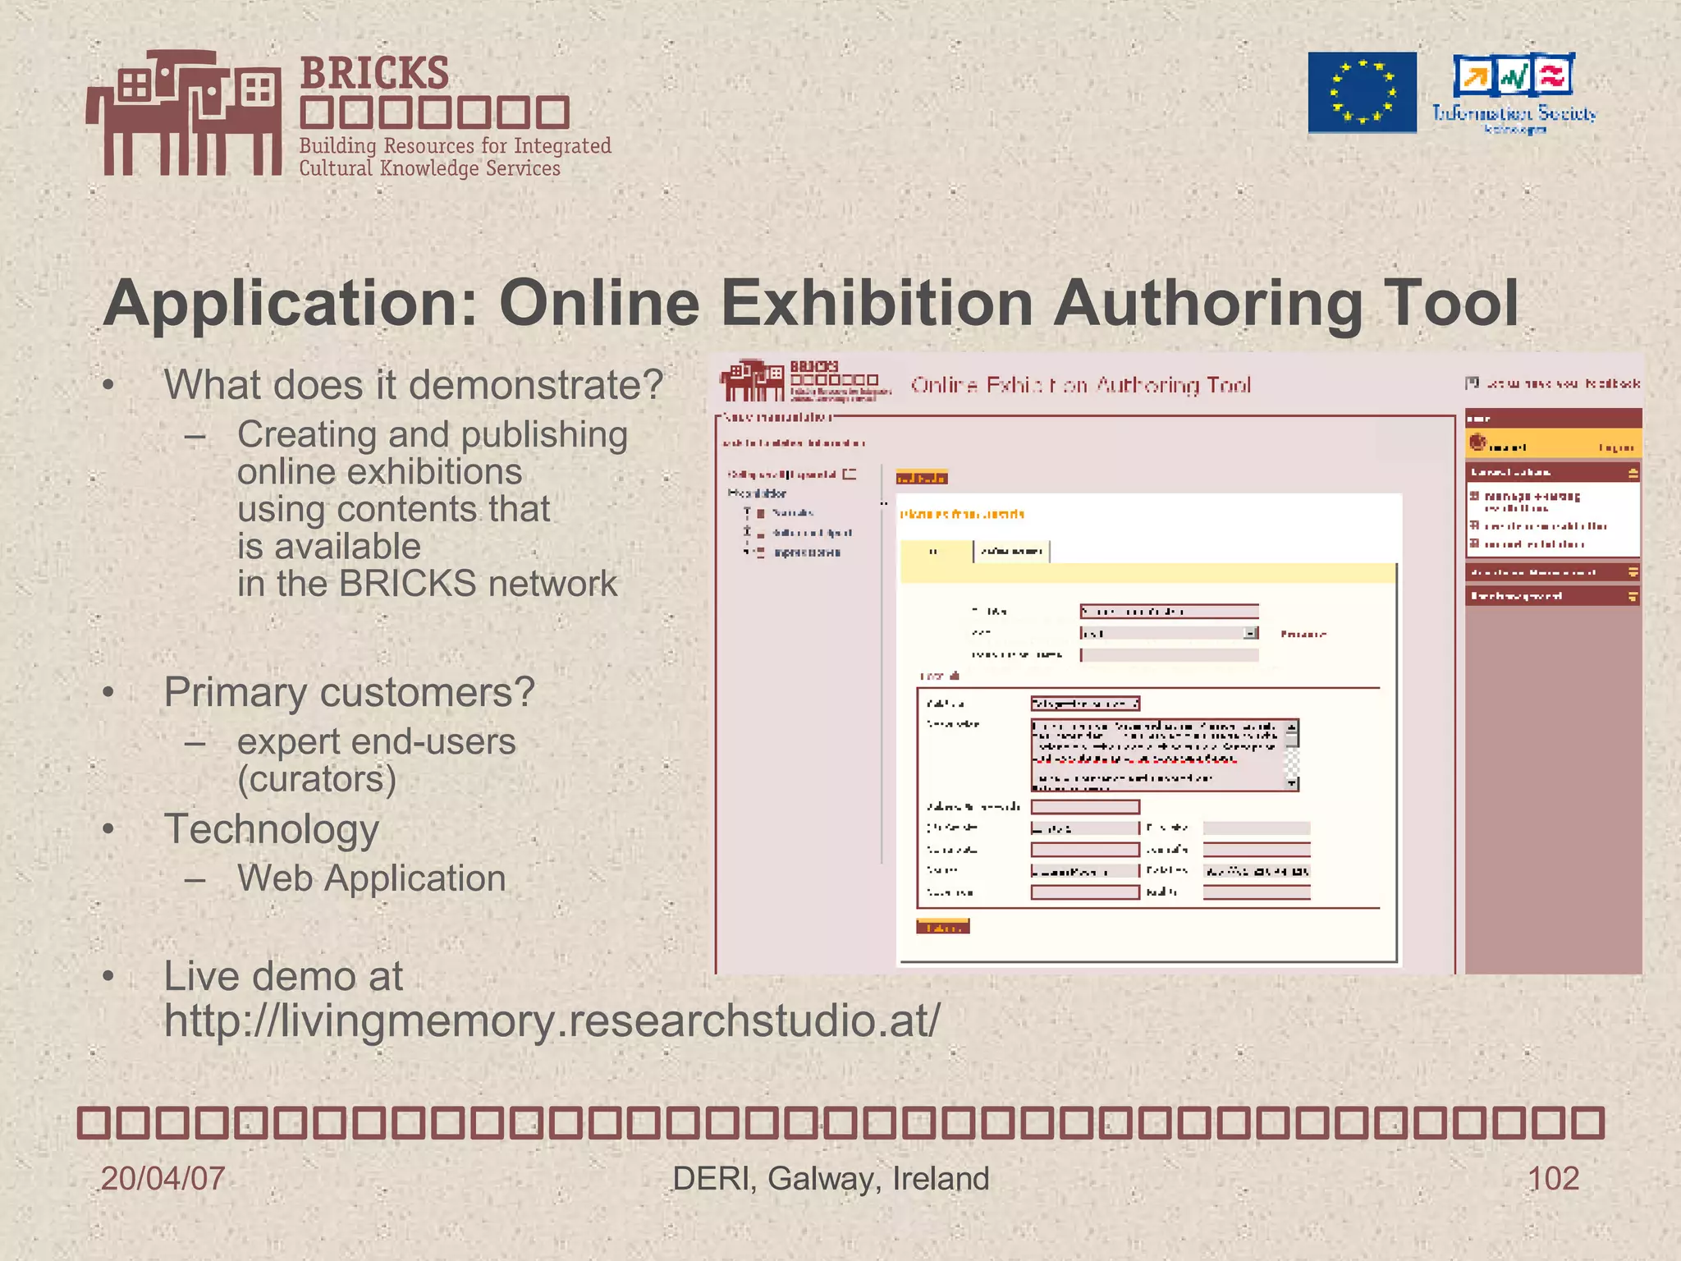Click the small yellow button above the white form panel

tap(922, 478)
